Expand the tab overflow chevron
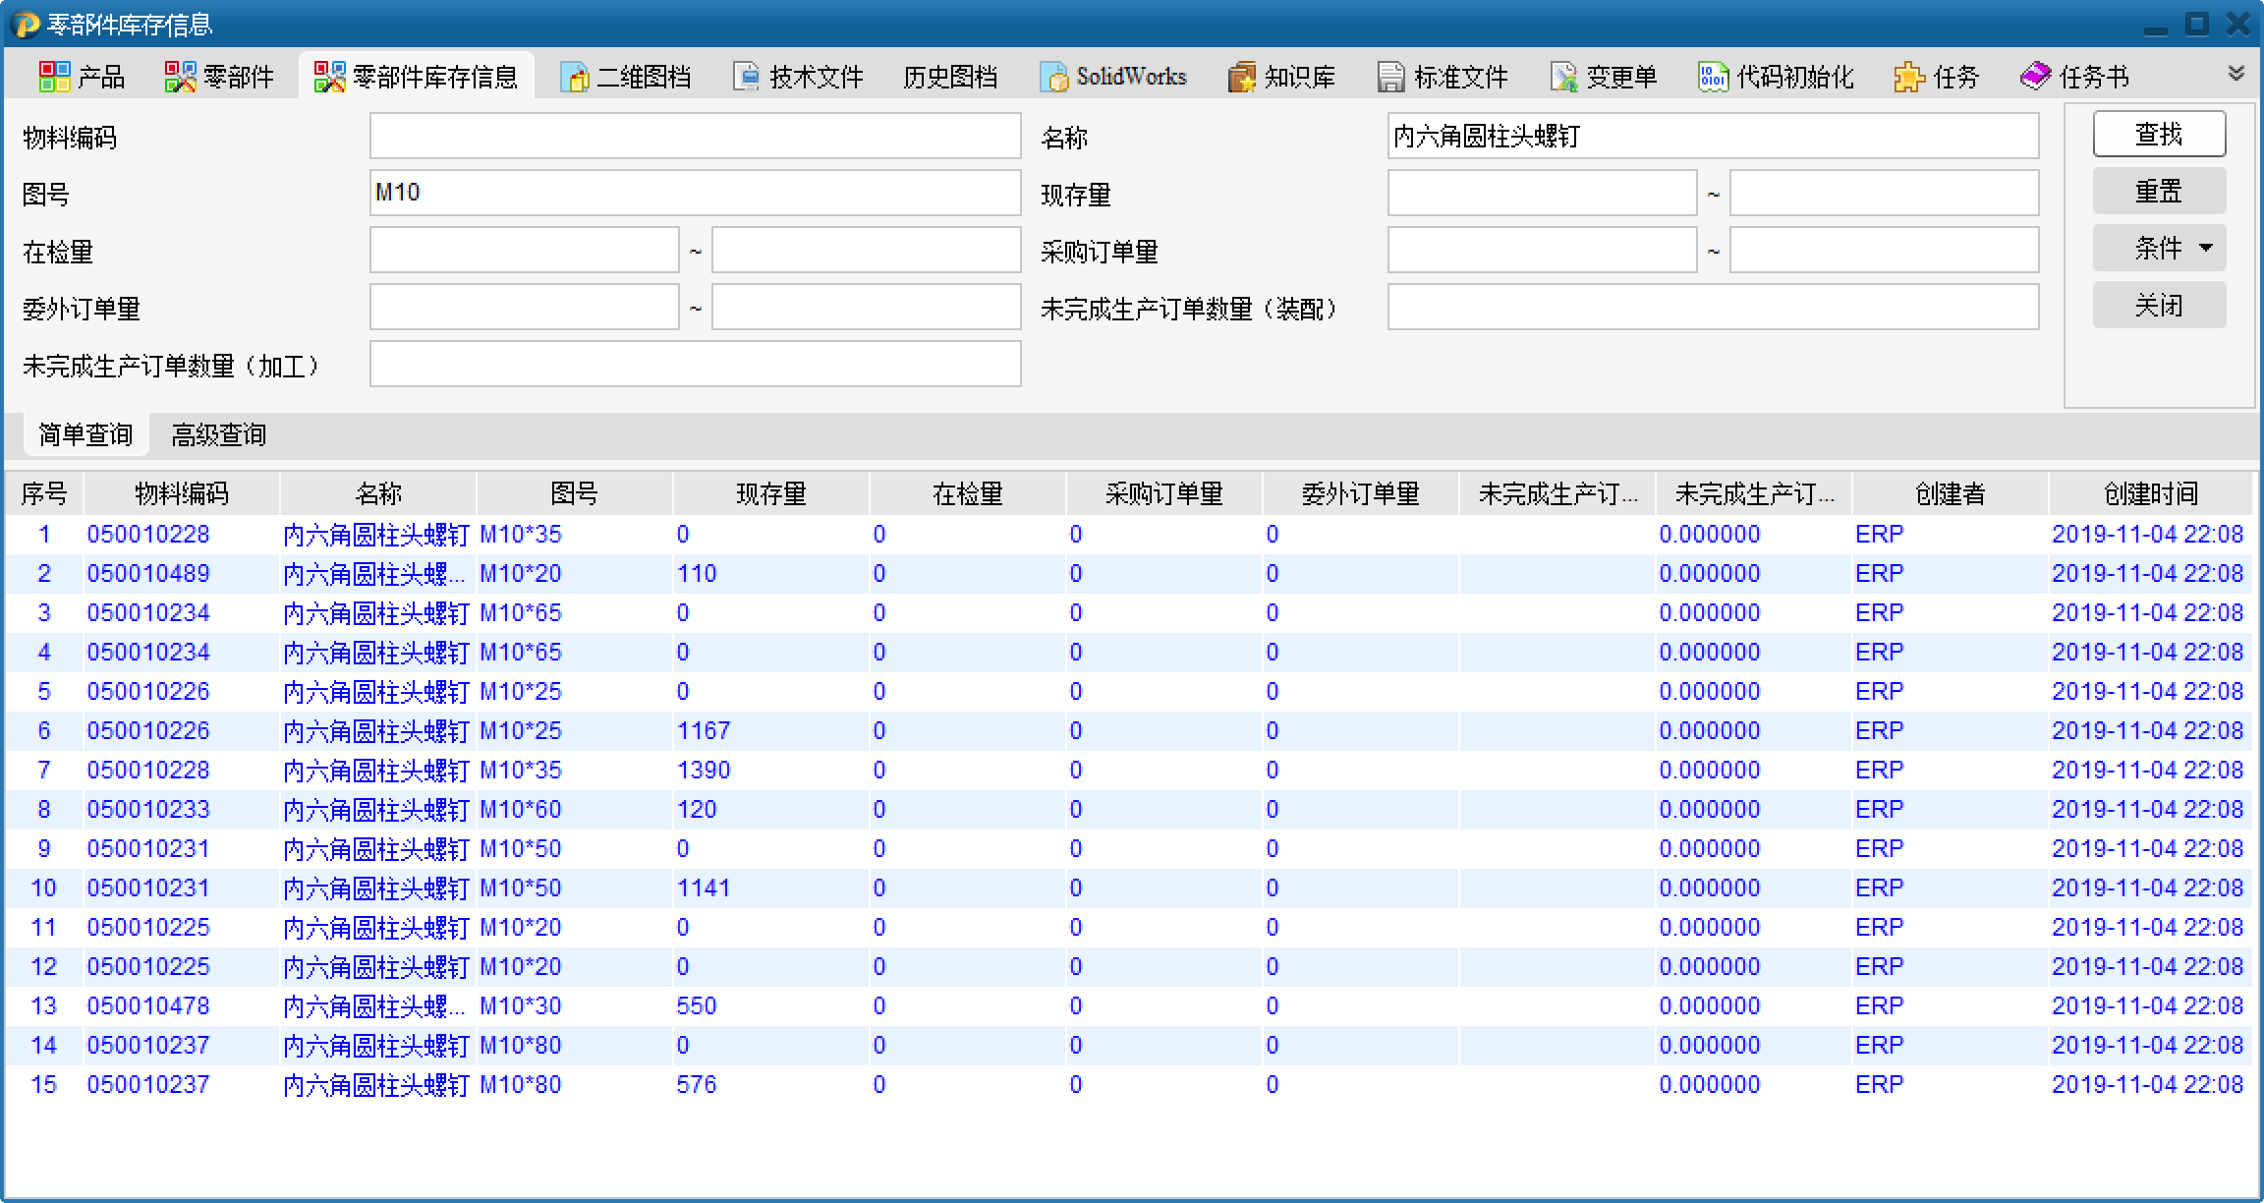2264x1203 pixels. (x=2236, y=74)
